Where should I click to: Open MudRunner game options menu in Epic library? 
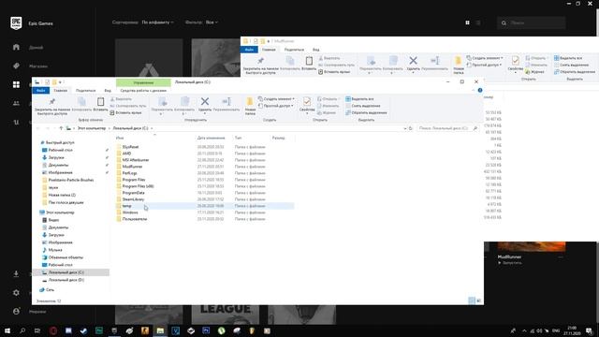tap(561, 257)
